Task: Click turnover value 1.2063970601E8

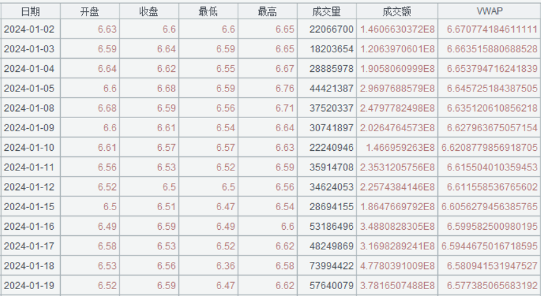Action: point(398,49)
